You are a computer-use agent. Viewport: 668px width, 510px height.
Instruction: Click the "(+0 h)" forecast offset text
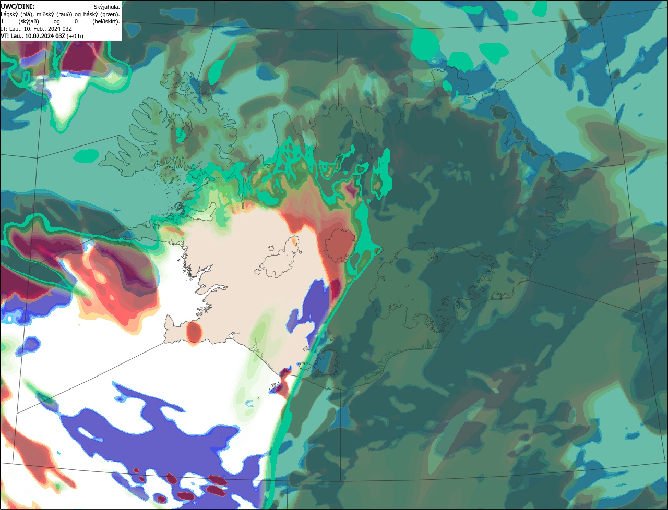click(75, 37)
